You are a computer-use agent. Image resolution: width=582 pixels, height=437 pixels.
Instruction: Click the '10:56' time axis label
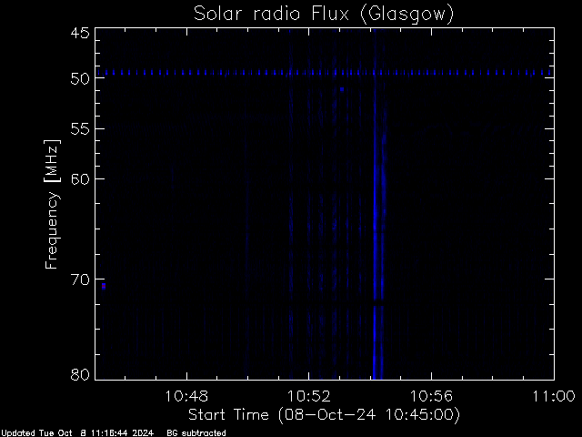[x=431, y=396]
